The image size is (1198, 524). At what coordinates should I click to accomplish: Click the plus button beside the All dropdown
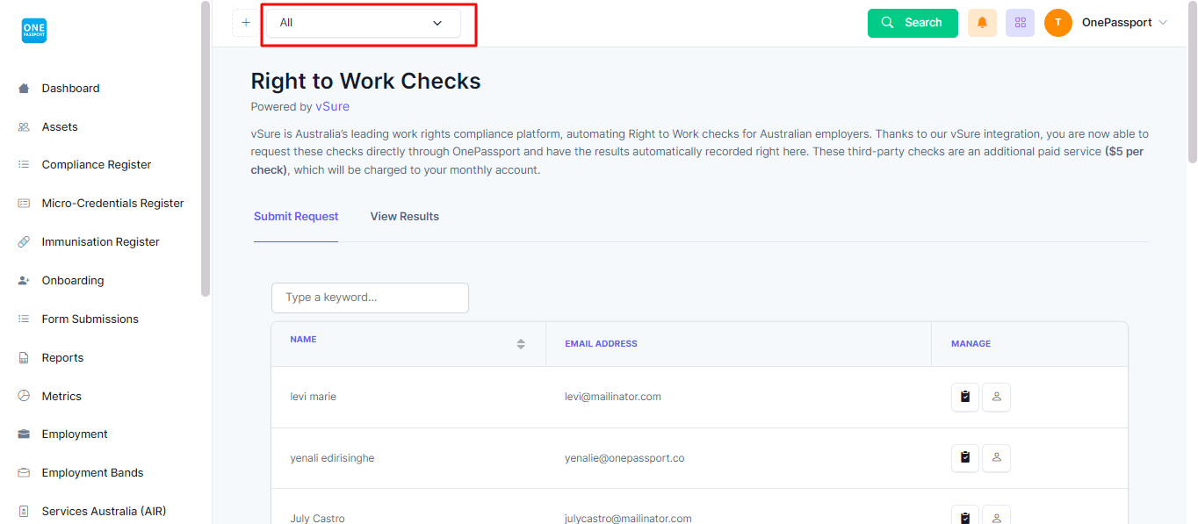(246, 23)
